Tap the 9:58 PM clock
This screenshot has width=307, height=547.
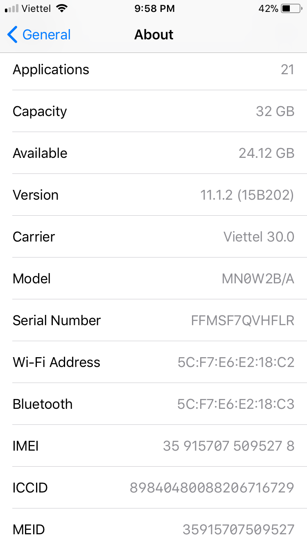tap(154, 9)
